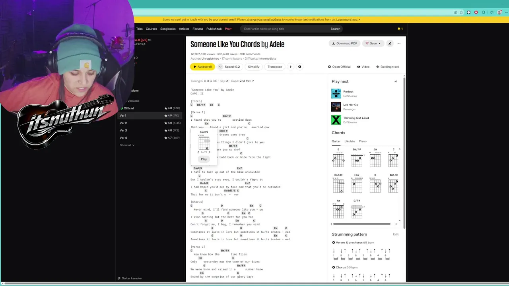This screenshot has width=509, height=286.
Task: Select the Dadd9 chord diagram in panel
Action: 338,184
